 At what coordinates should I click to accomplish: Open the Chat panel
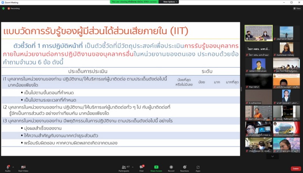point(142,167)
